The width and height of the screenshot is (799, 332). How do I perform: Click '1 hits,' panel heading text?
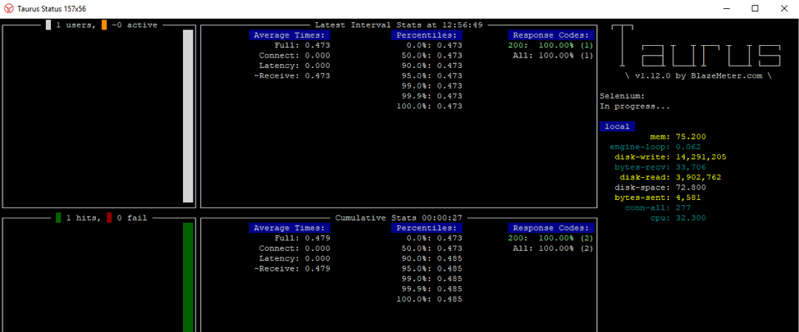[84, 218]
